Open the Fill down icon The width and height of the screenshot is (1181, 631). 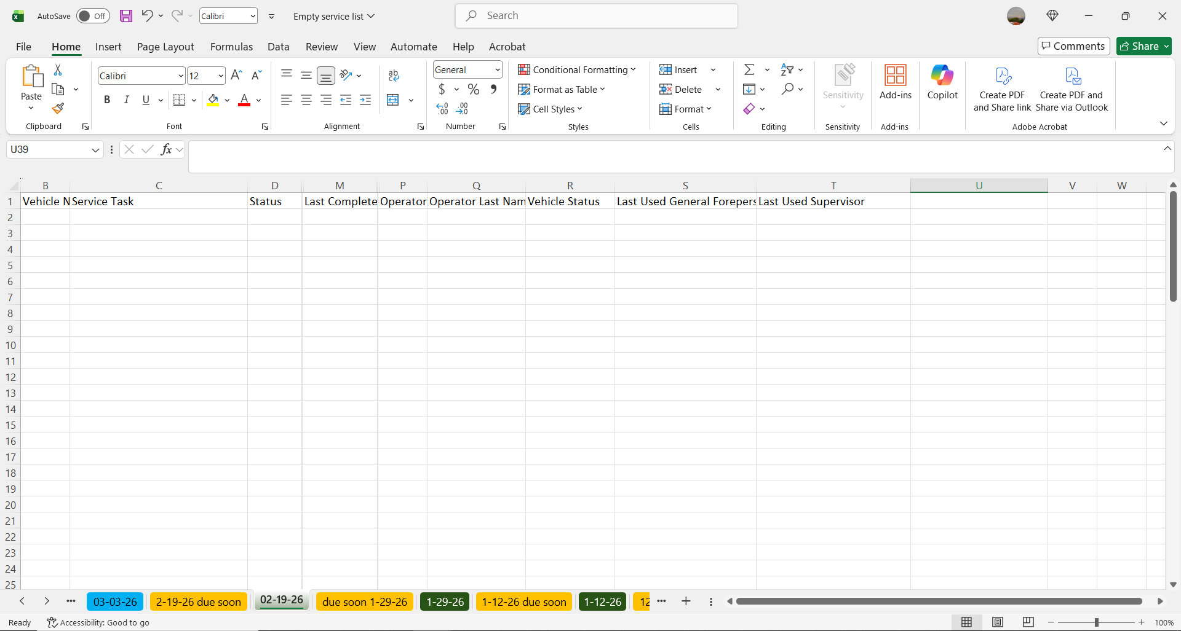click(749, 90)
